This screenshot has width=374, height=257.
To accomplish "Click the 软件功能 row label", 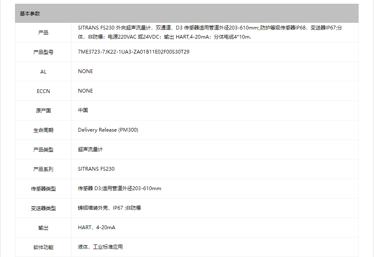I will click(x=43, y=247).
